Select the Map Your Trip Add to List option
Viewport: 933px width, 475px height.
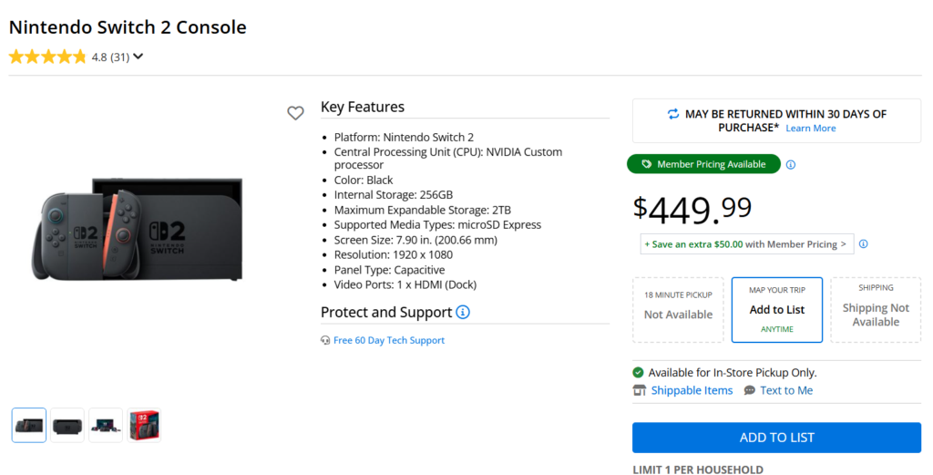(x=776, y=309)
